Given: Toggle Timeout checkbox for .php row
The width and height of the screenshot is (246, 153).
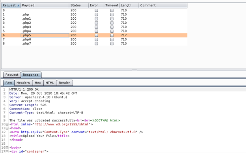Looking at the screenshot, I should click(112, 15).
